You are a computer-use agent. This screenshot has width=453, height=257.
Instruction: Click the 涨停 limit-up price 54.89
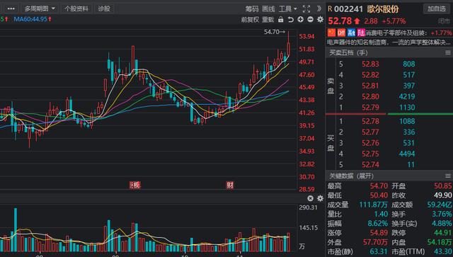tap(379, 233)
